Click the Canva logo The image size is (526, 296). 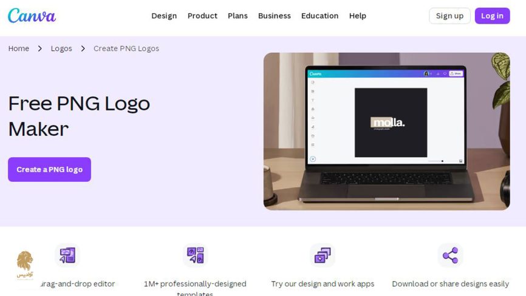coord(32,16)
